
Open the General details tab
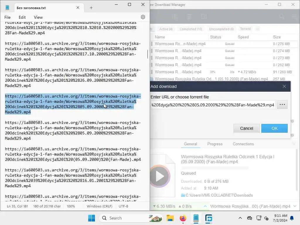[x=190, y=144]
